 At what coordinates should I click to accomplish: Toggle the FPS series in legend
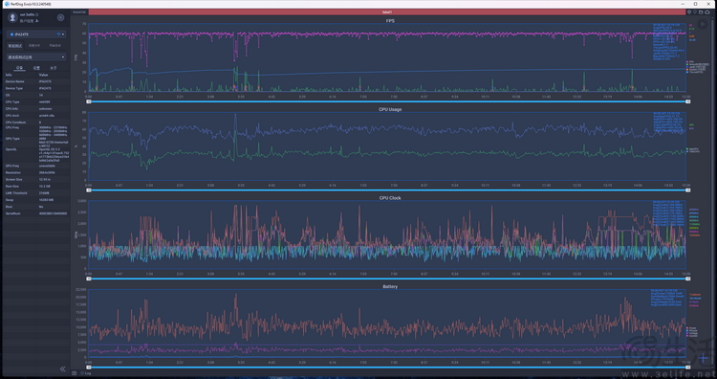[x=689, y=61]
